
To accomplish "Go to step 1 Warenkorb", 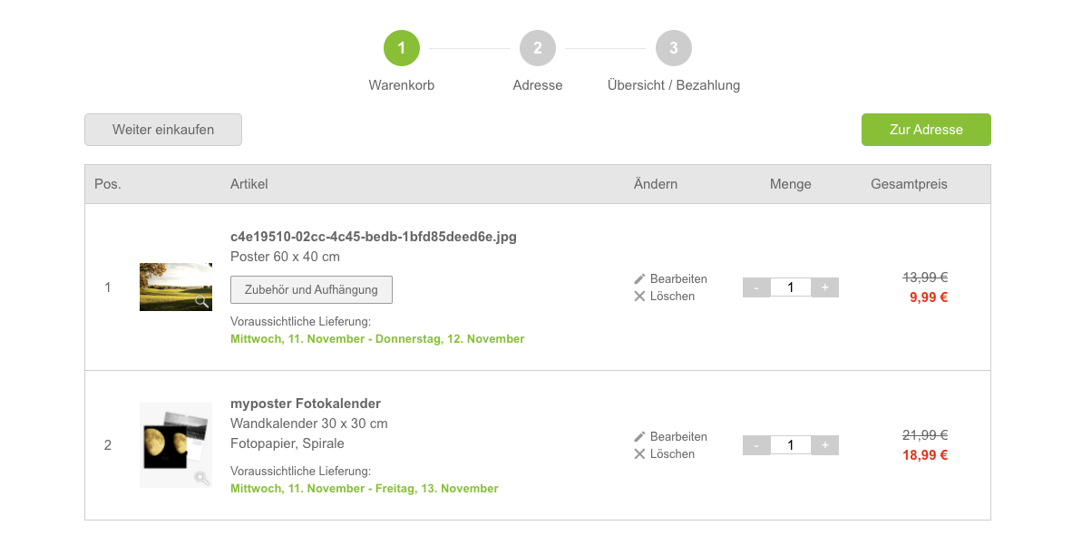I will click(402, 48).
